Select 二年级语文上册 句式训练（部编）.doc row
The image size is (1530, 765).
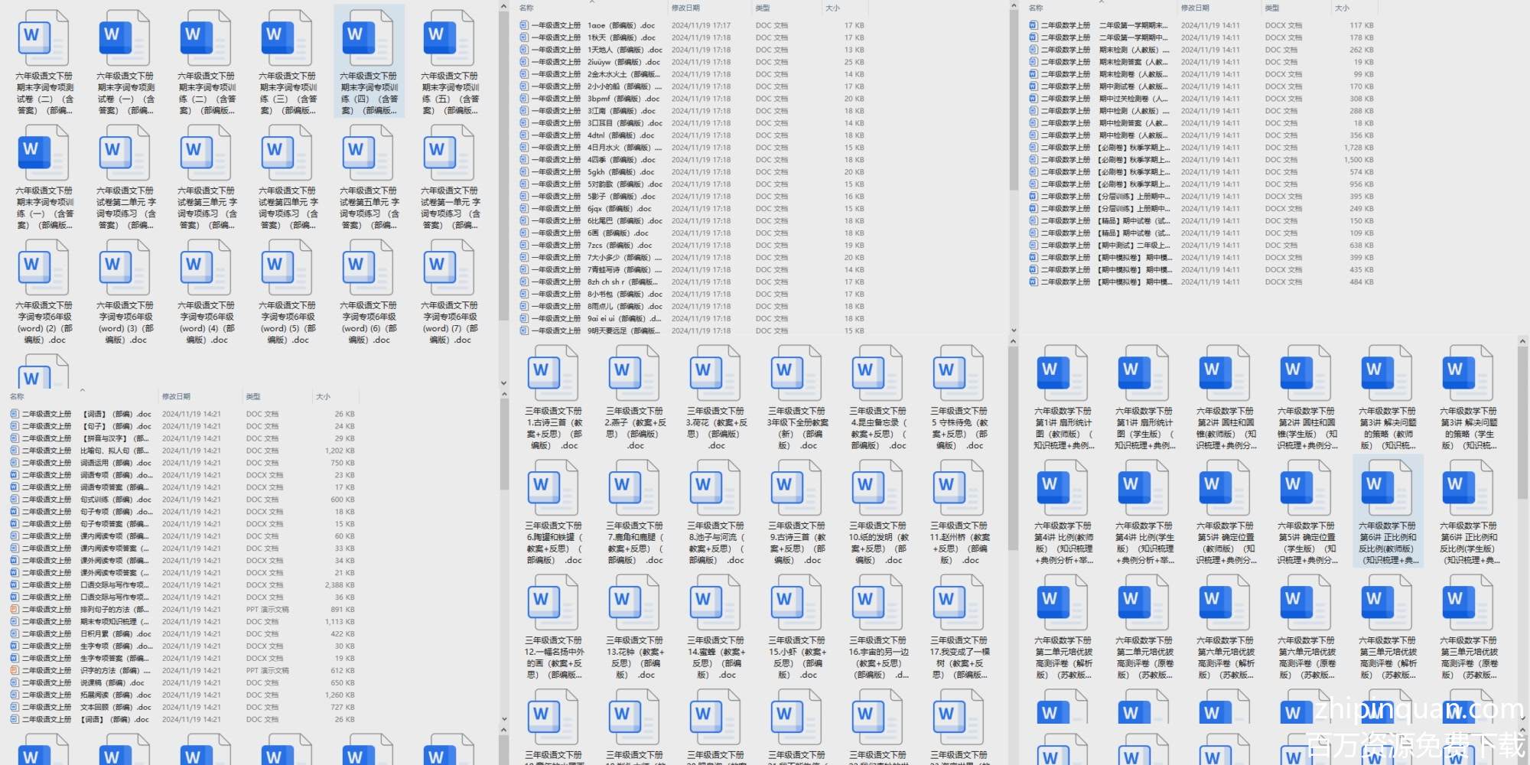[x=183, y=500]
